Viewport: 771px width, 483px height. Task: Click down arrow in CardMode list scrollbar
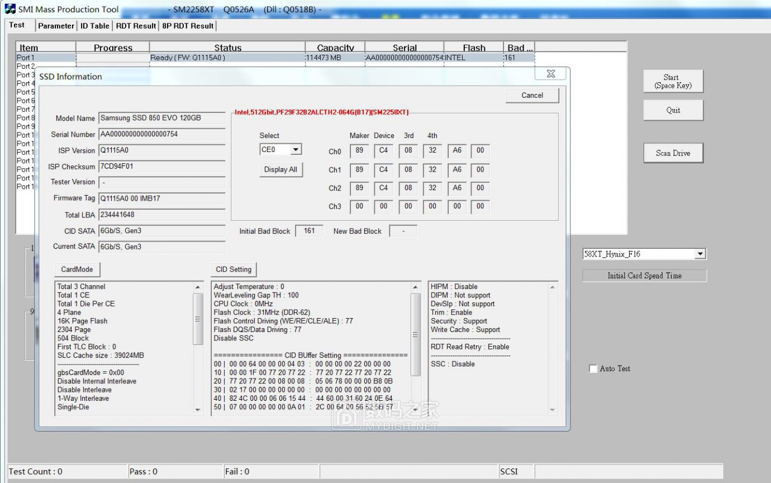[x=198, y=410]
